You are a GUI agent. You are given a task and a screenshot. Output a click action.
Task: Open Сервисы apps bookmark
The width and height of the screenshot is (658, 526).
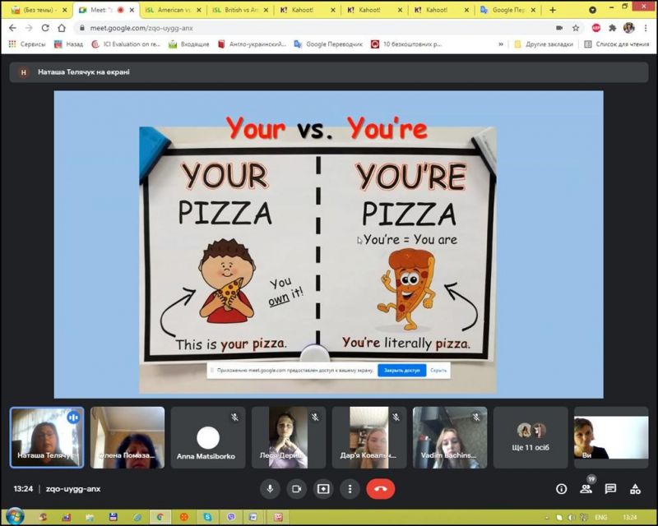tap(27, 44)
